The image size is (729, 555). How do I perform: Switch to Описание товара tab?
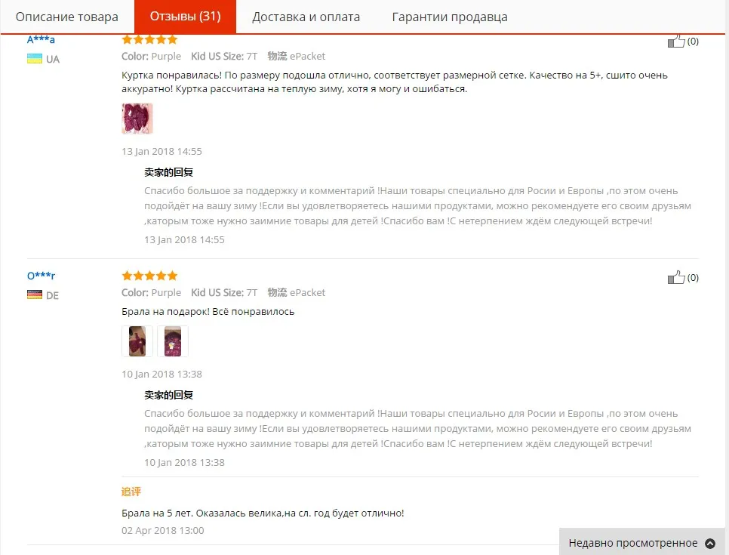pyautogui.click(x=67, y=17)
